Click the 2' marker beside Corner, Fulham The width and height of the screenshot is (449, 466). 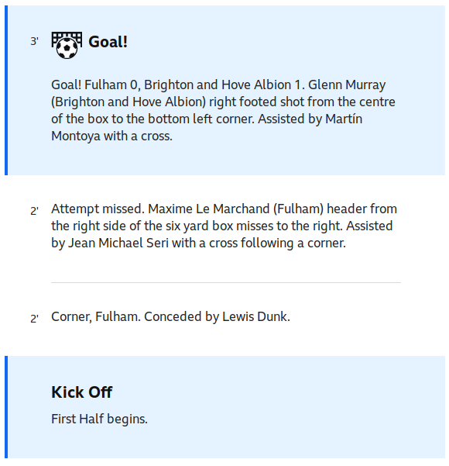tap(34, 319)
